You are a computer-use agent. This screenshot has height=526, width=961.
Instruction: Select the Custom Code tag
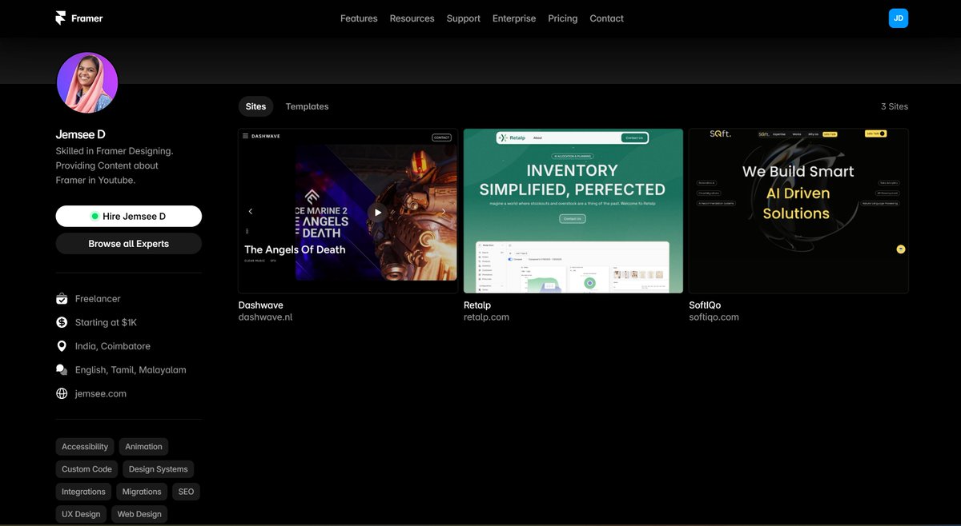(x=86, y=469)
